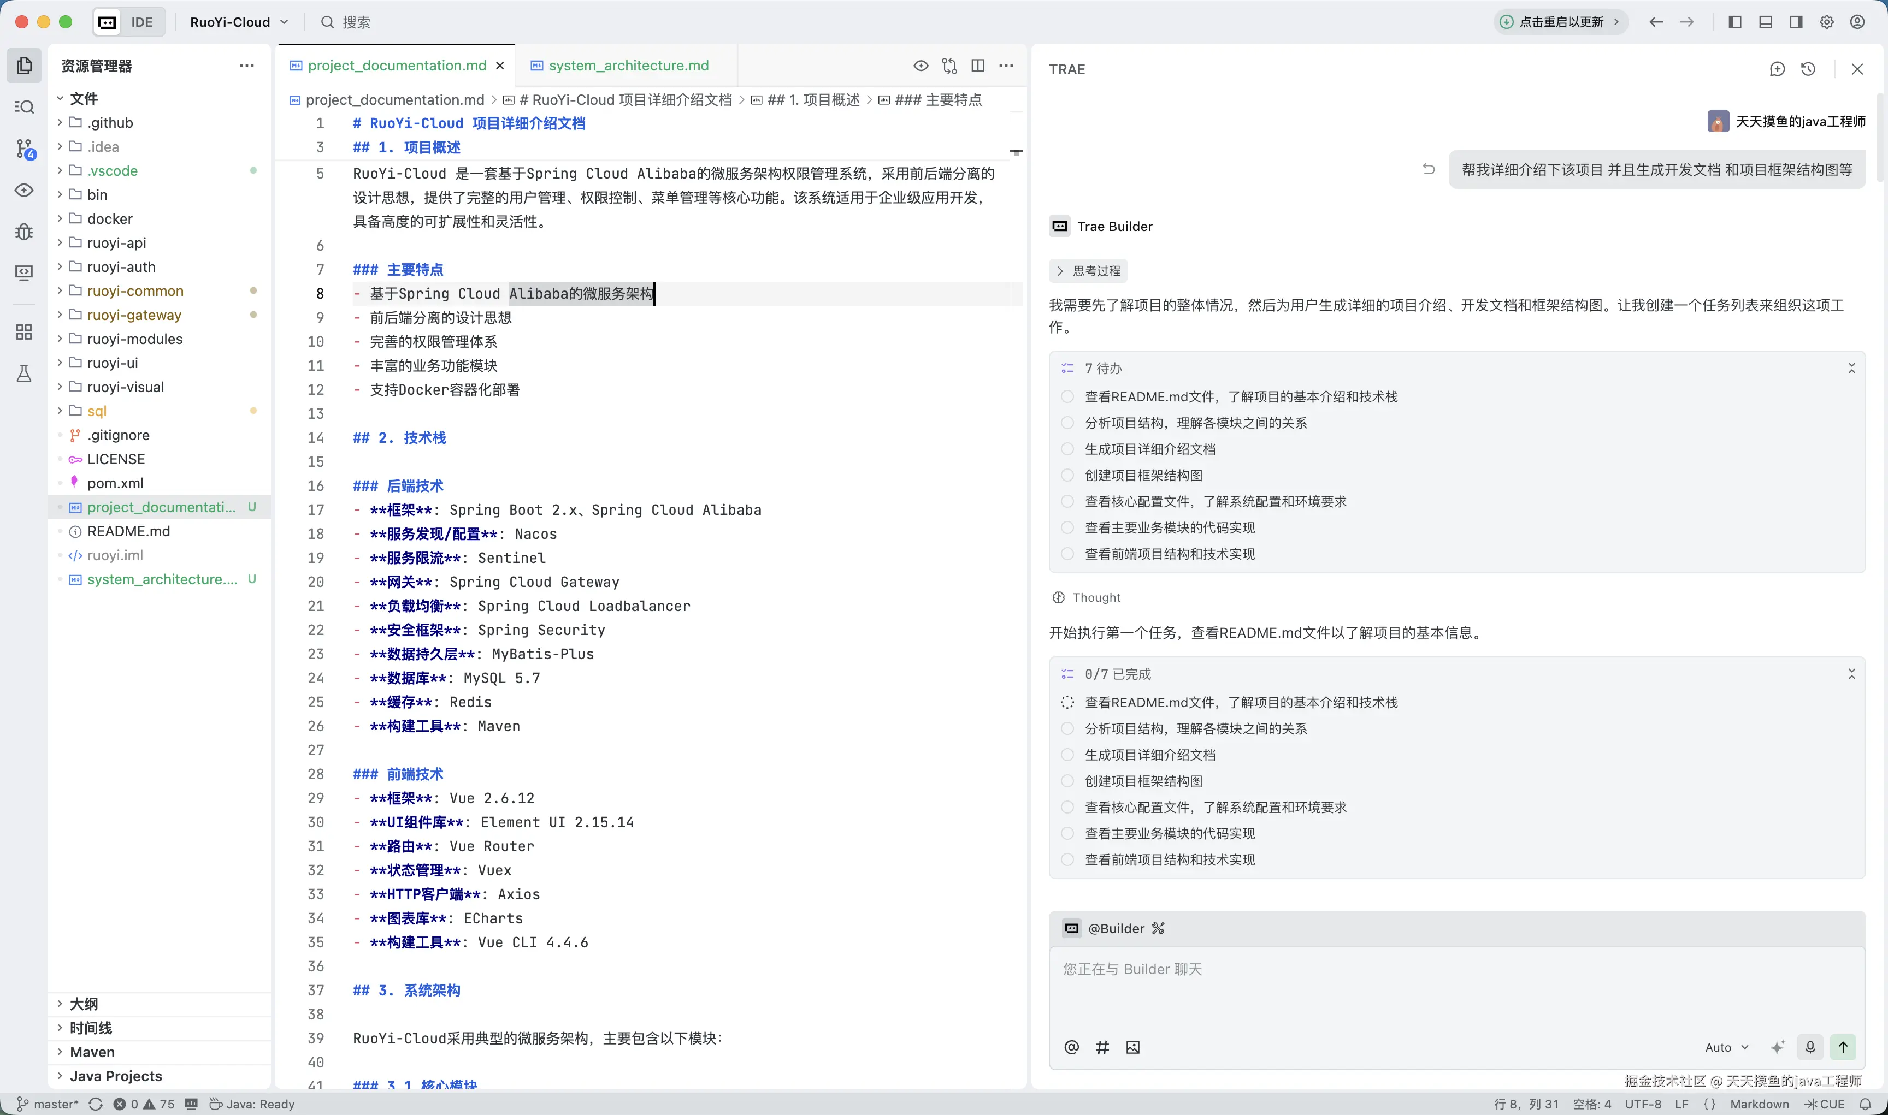1888x1115 pixels.
Task: Click the insert image icon in chat
Action: click(x=1132, y=1047)
